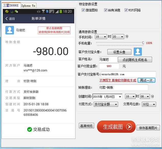The height and width of the screenshot is (149, 162).
Task: Click the vrx***@126.com account text
Action: point(35,70)
